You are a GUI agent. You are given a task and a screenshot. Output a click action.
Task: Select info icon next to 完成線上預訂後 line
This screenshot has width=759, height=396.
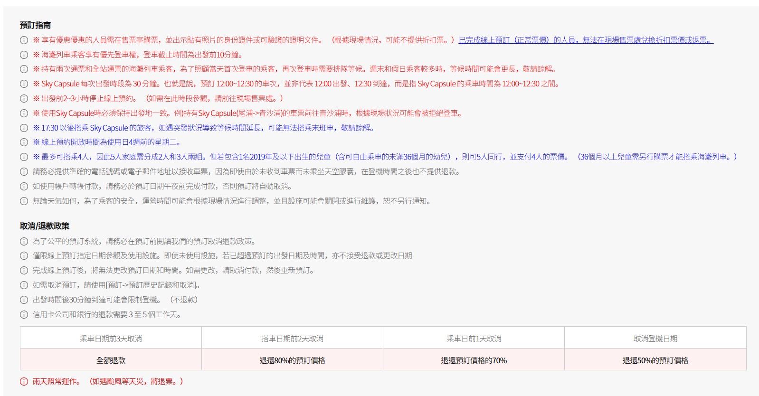click(24, 271)
